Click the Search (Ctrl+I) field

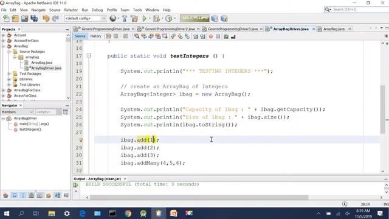coord(357,10)
